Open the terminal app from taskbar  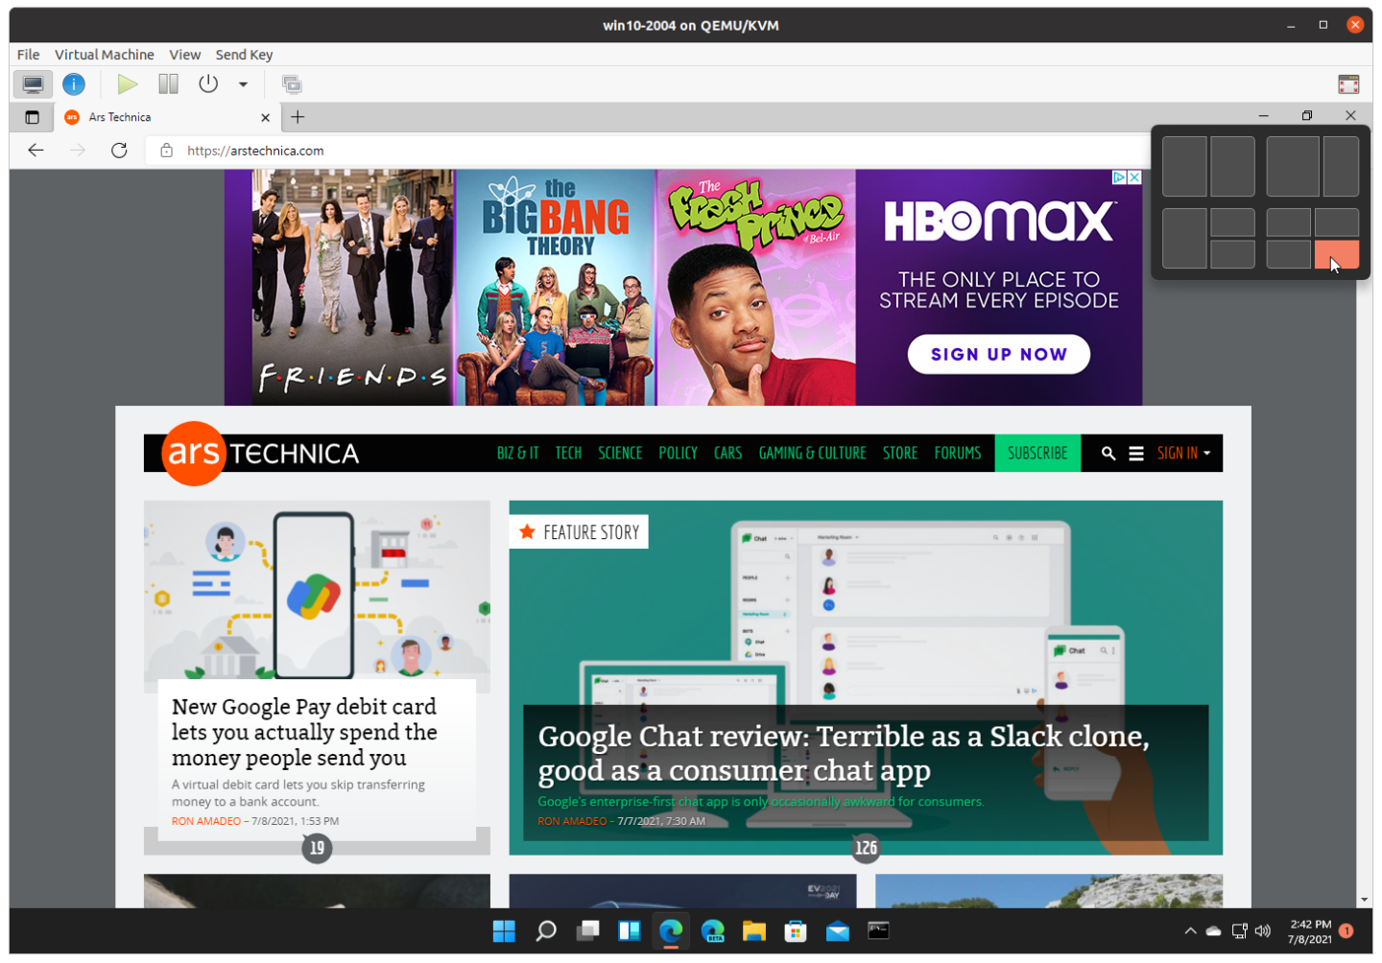pyautogui.click(x=878, y=931)
